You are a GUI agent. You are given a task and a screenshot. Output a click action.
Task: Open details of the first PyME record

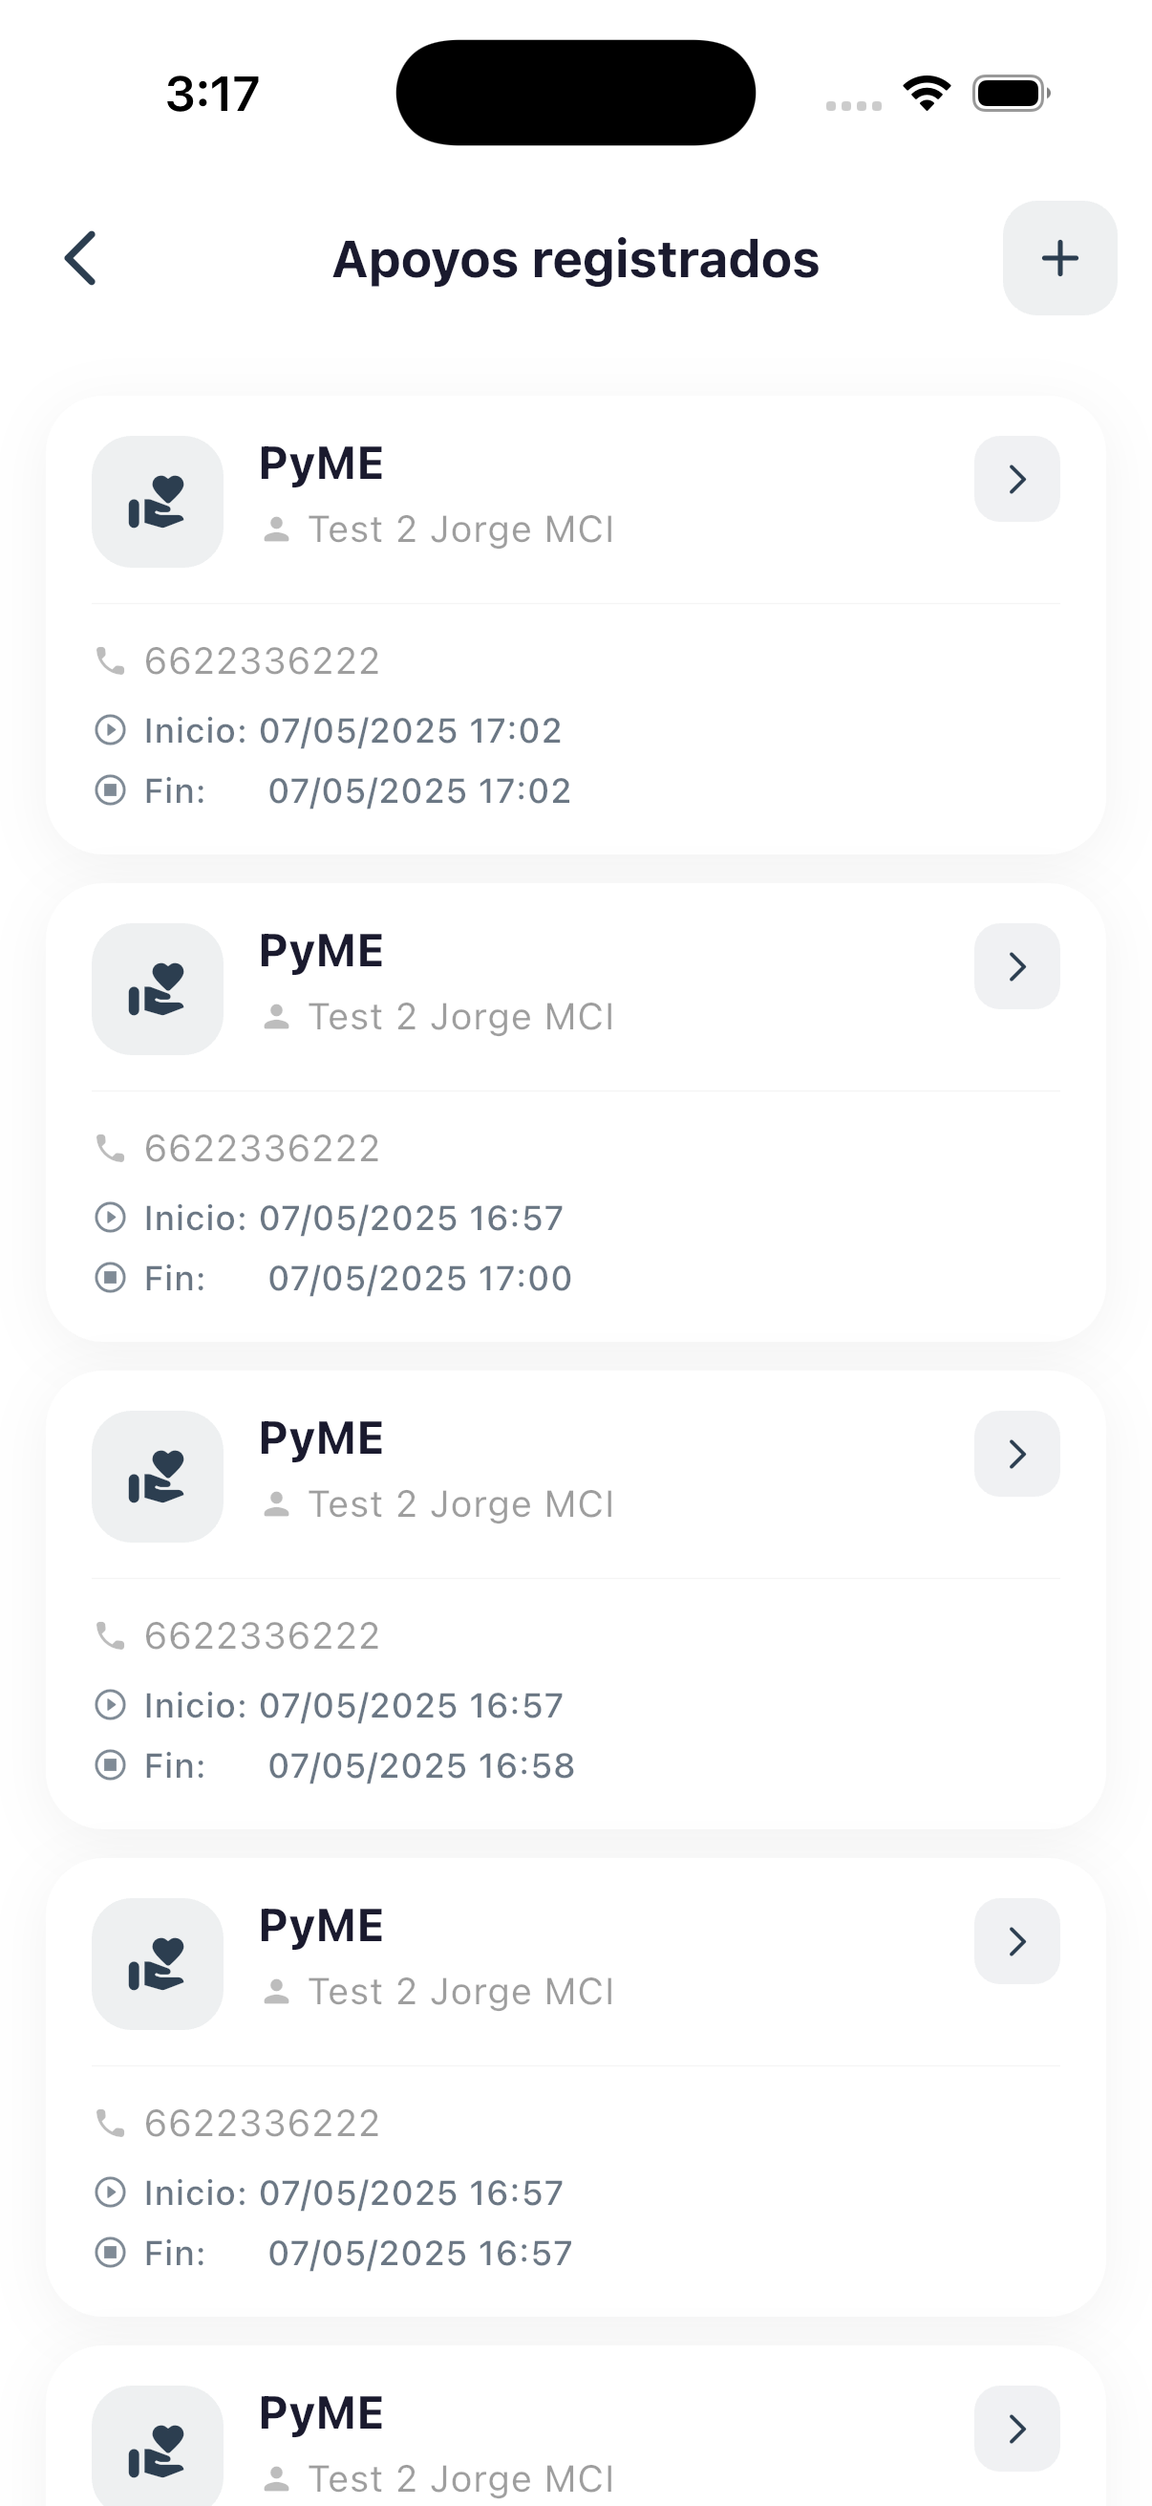(x=1017, y=479)
